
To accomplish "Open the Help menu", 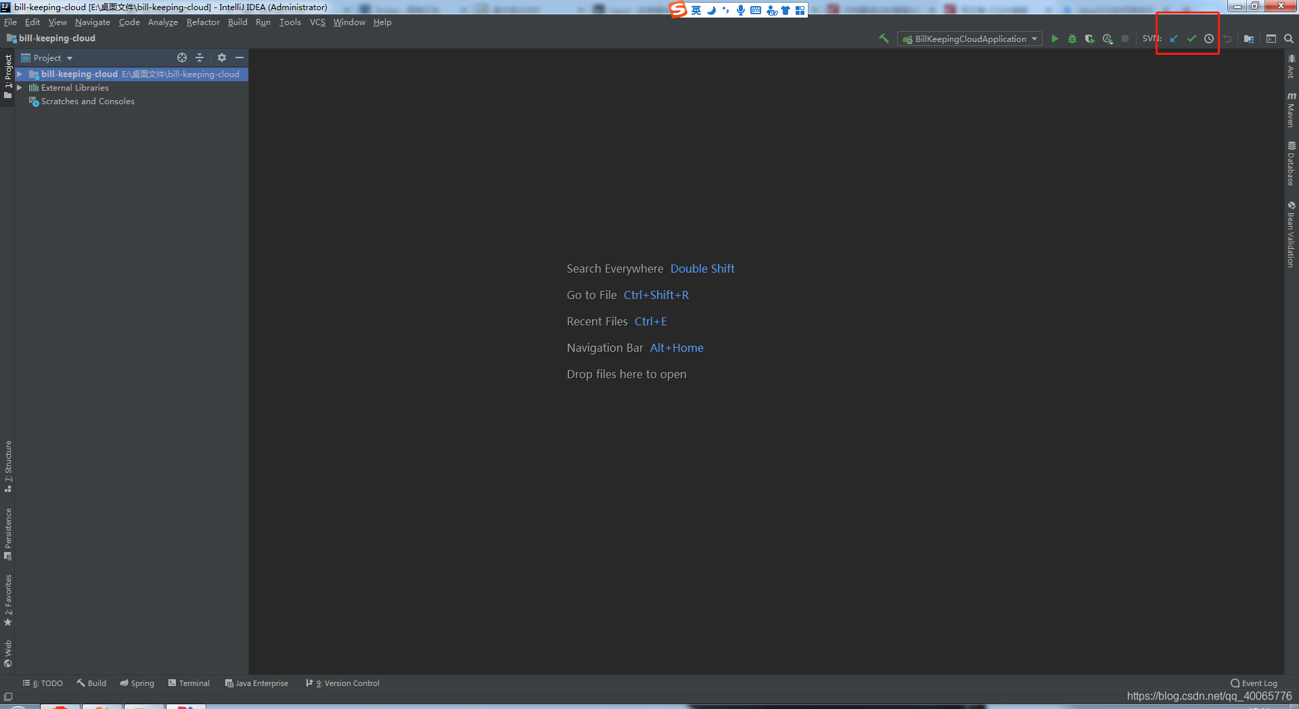I will pyautogui.click(x=382, y=22).
